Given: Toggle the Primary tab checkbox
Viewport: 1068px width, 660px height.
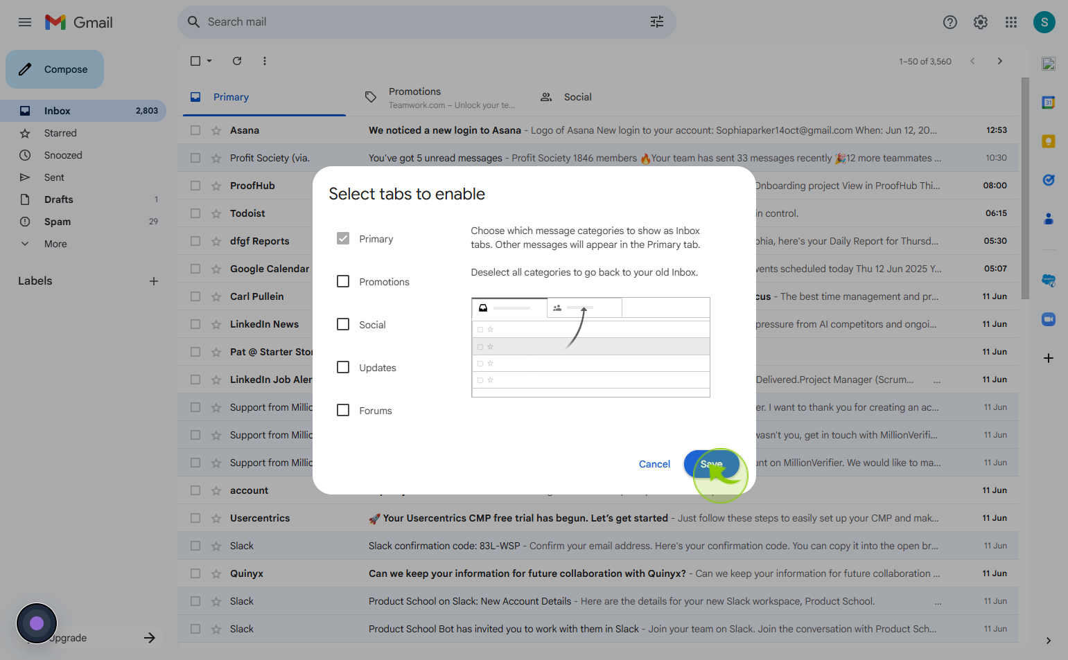Looking at the screenshot, I should click(343, 238).
